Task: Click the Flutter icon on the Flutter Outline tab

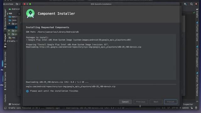Action: (x=197, y=23)
